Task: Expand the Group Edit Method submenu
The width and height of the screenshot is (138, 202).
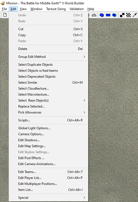Action: point(52,57)
